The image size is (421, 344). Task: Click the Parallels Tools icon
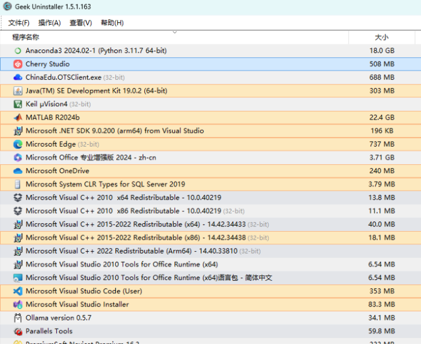pyautogui.click(x=18, y=331)
